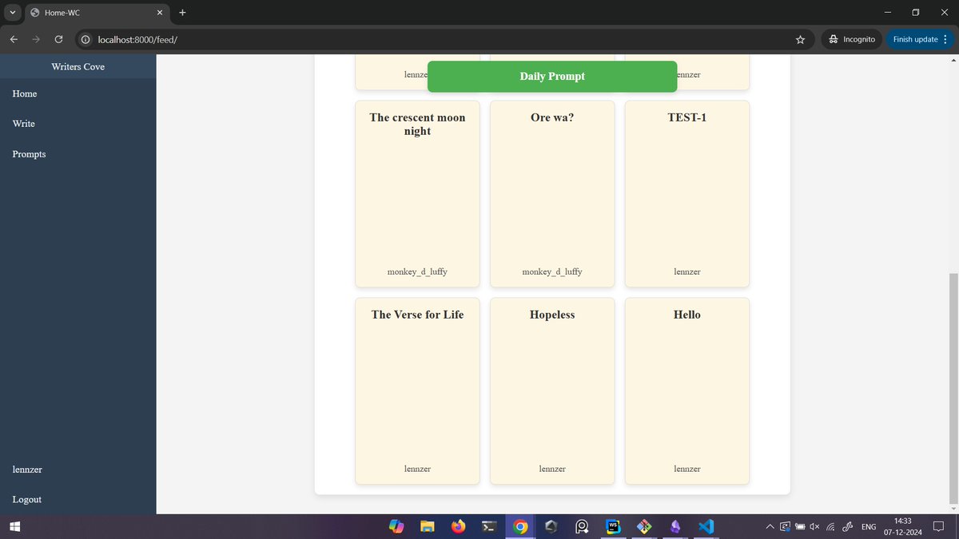
Task: Go to Prompts in the sidebar
Action: tap(29, 154)
